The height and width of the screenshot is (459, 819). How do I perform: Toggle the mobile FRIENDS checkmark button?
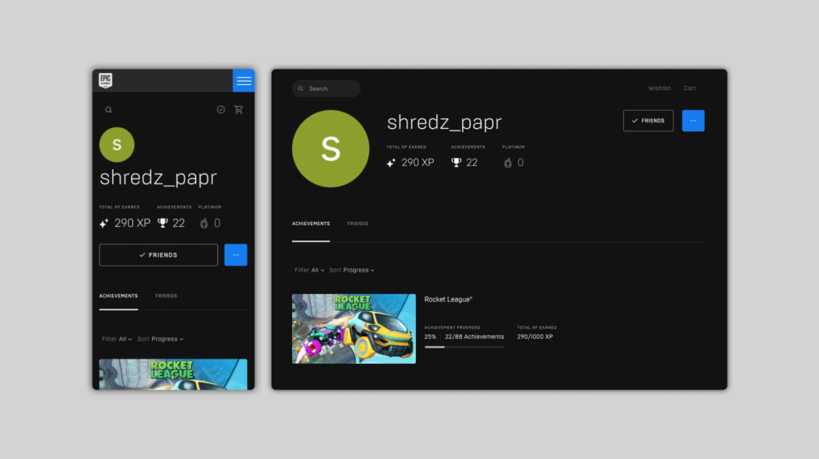pos(158,255)
